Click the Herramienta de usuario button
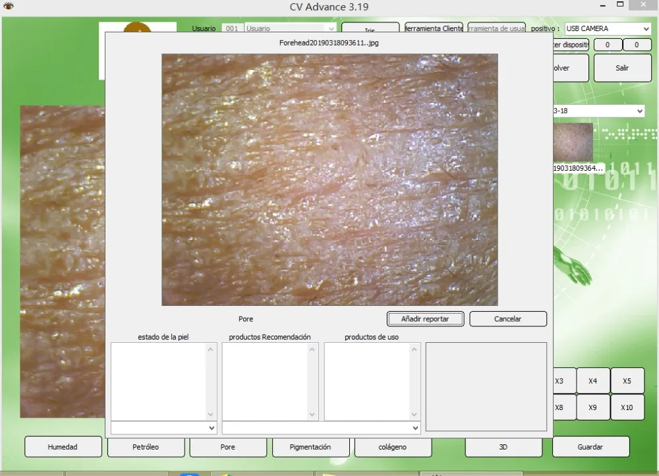This screenshot has height=476, width=659. (496, 28)
